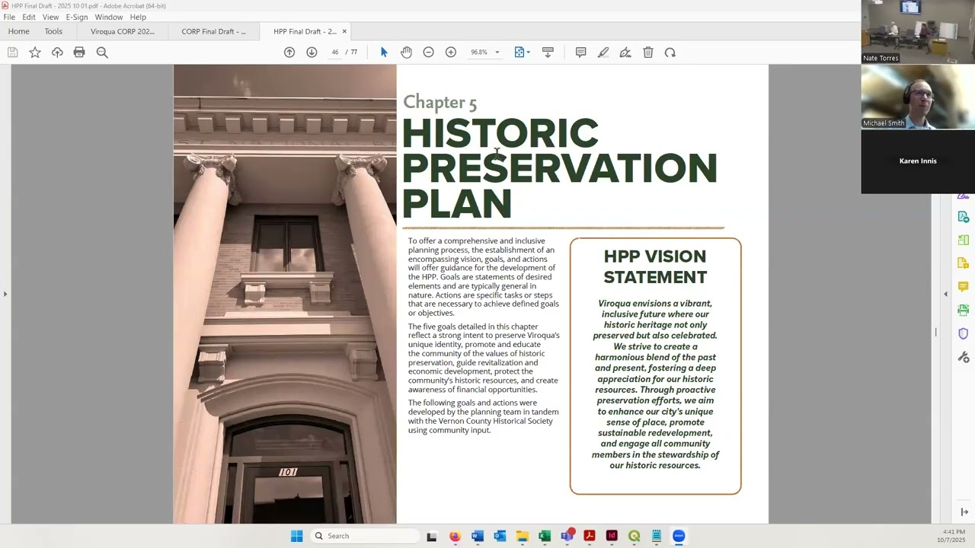Screen dimensions: 975x548
Task: Switch to the Viroqua CORP 202... document tab
Action: [x=123, y=31]
